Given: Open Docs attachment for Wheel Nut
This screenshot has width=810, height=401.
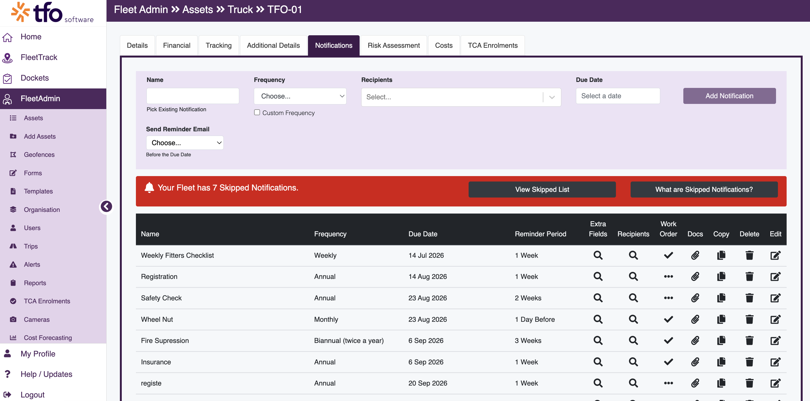Looking at the screenshot, I should [695, 319].
